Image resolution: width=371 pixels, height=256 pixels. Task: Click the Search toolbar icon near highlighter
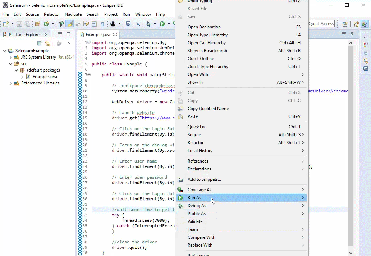(78, 24)
